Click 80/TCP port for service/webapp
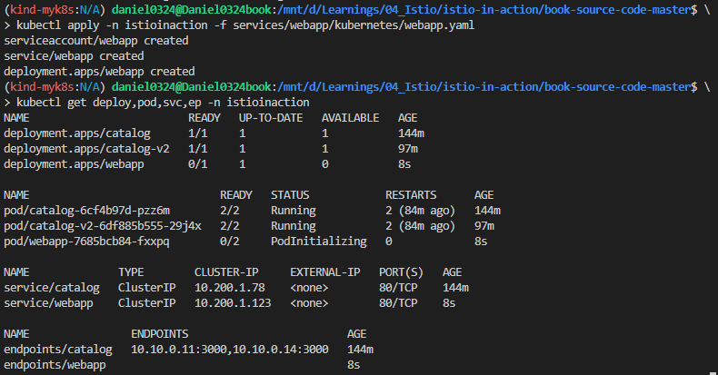Image resolution: width=718 pixels, height=375 pixels. 398,303
